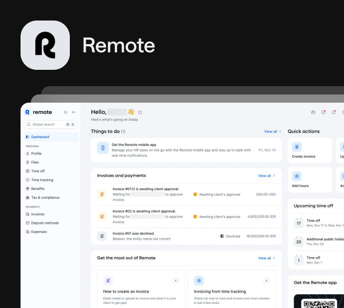Click the Fri, Nov 14 due date

coord(267,150)
